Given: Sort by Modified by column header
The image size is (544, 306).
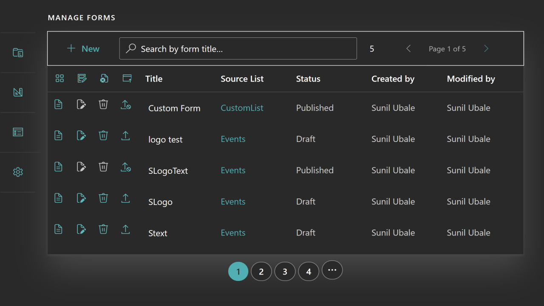Looking at the screenshot, I should click(471, 79).
